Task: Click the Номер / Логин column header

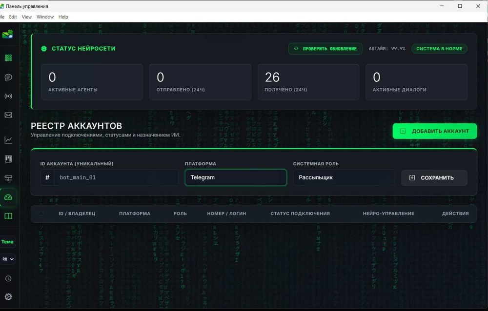Action: (226, 214)
